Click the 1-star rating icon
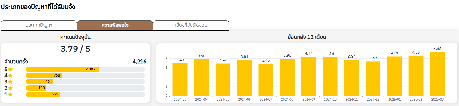 pos(10,94)
